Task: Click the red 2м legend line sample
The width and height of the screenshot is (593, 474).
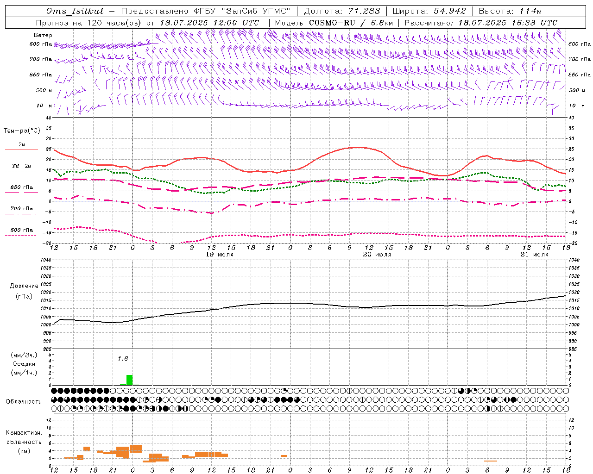Action: [21, 150]
